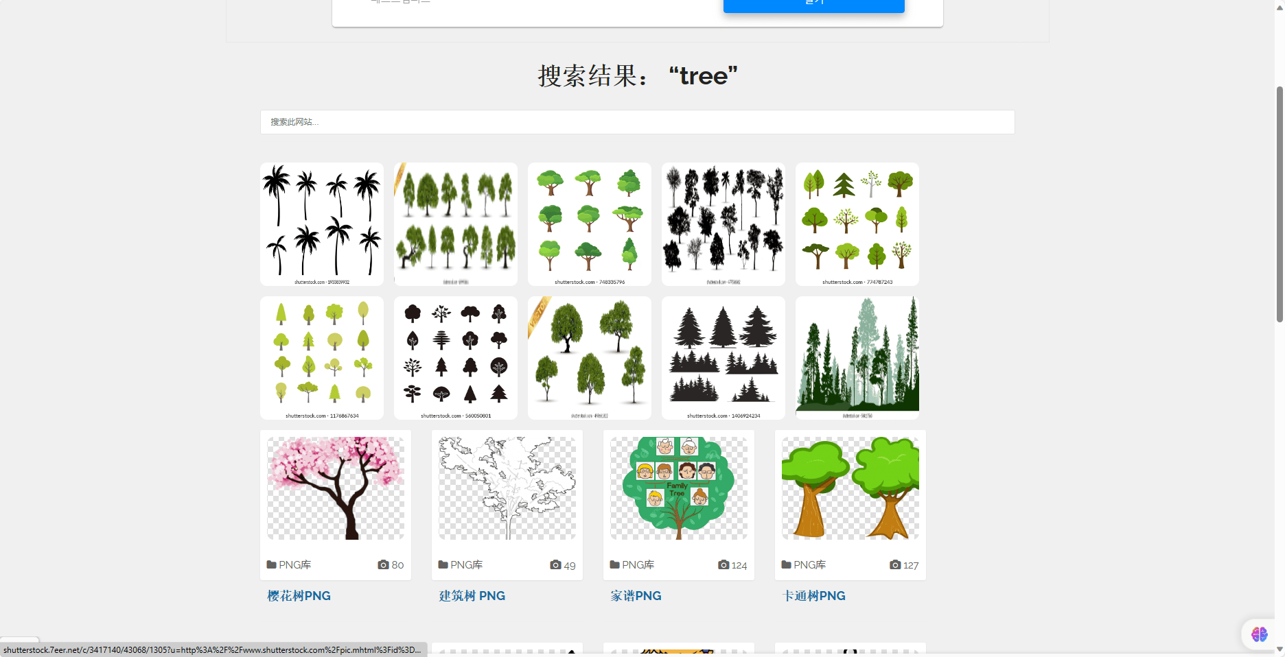The height and width of the screenshot is (657, 1285).
Task: Open the cherry blossom tree image
Action: pyautogui.click(x=336, y=488)
